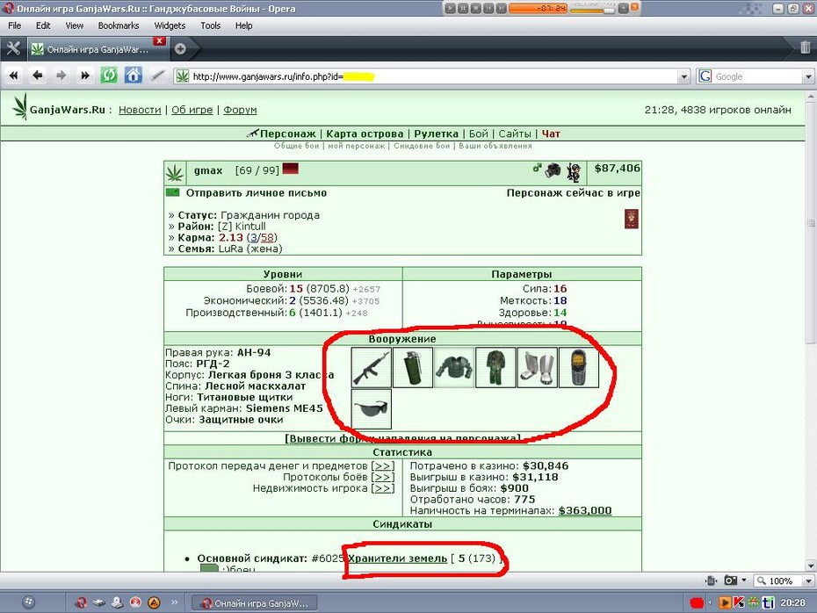Screen dimensions: 817x613
Task: Open the Widgets menu
Action: (x=170, y=25)
